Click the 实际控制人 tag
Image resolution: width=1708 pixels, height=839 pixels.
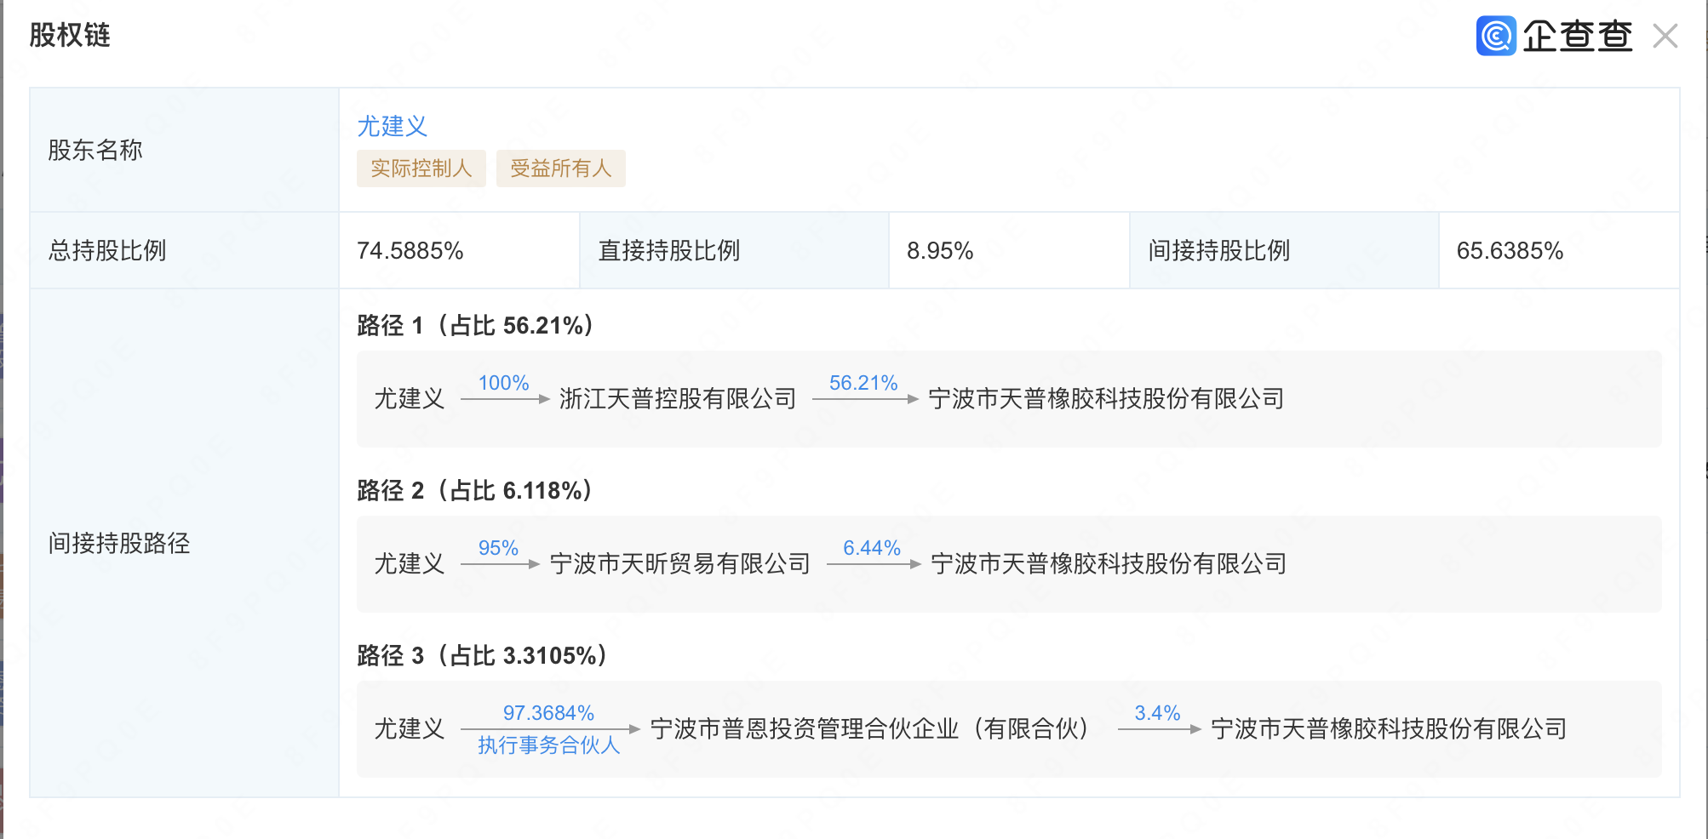click(421, 168)
